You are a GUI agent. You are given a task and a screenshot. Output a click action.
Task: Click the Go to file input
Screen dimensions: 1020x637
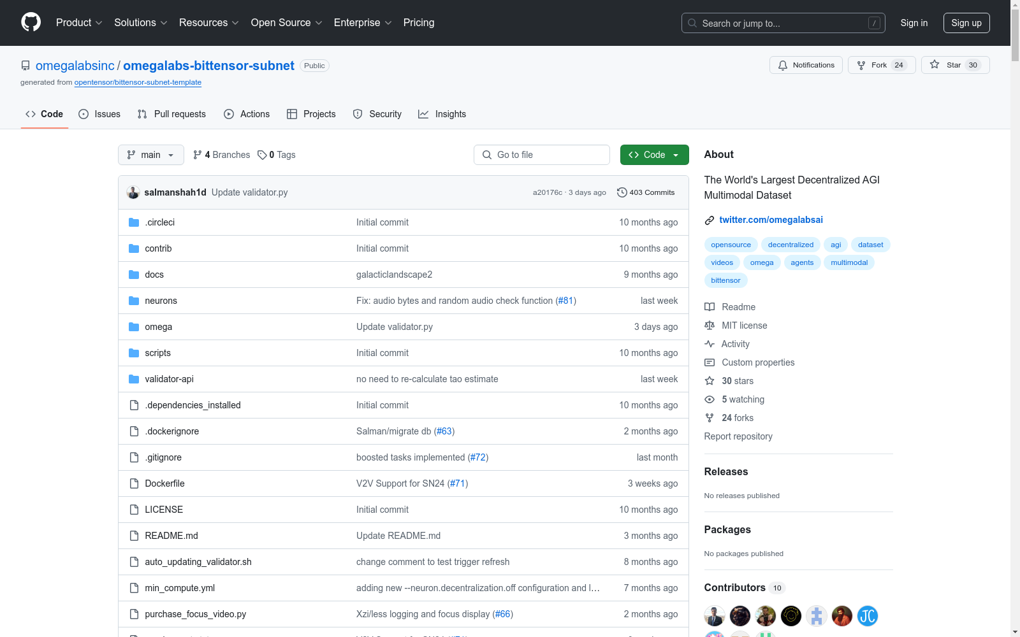click(x=542, y=155)
